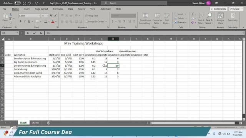Click the Save icon in title bar

25,3
